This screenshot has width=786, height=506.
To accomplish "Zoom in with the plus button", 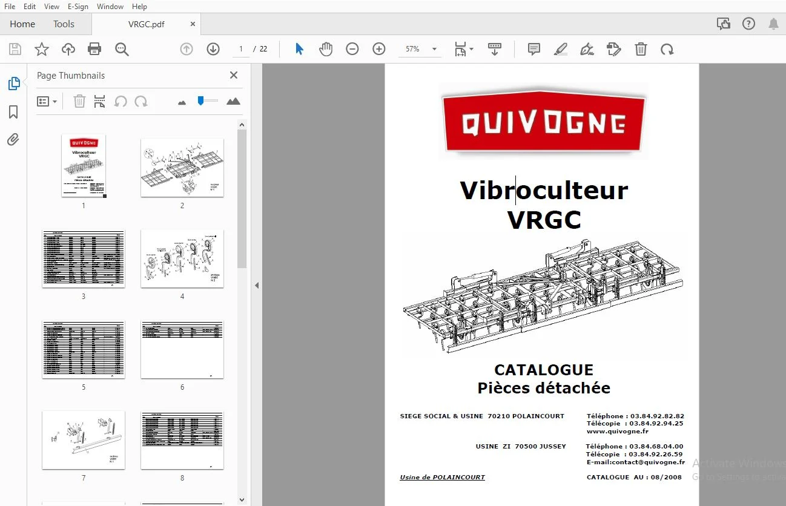I will [379, 49].
